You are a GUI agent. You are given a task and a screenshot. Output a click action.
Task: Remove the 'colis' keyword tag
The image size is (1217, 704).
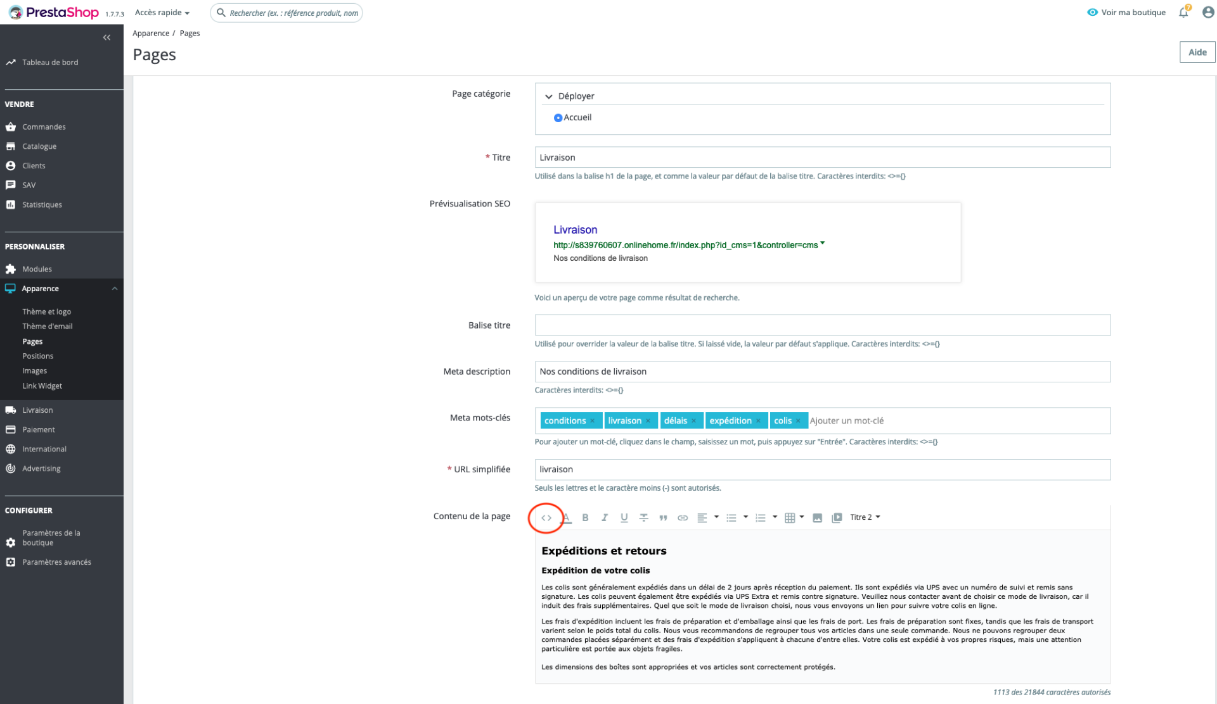(x=798, y=421)
